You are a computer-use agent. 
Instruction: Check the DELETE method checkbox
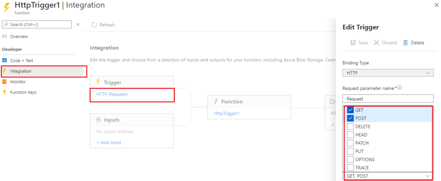point(351,127)
